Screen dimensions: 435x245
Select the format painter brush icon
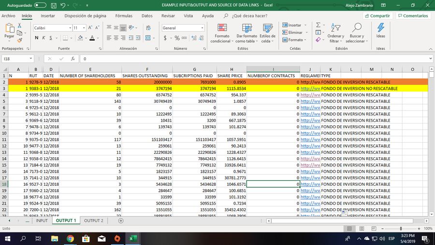click(x=19, y=41)
